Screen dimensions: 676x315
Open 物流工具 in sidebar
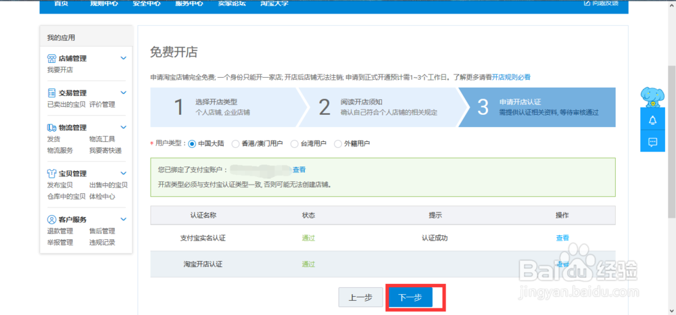(x=102, y=139)
